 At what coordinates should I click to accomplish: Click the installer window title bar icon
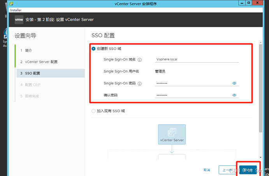11,3
